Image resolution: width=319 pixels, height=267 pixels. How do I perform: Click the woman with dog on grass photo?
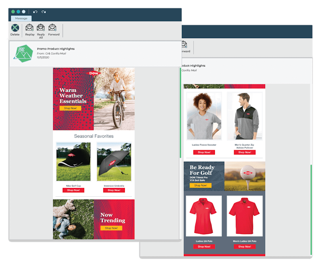coord(73,219)
